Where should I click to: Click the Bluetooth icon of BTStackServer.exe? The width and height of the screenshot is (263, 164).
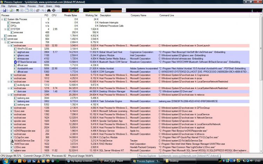[x=15, y=62]
